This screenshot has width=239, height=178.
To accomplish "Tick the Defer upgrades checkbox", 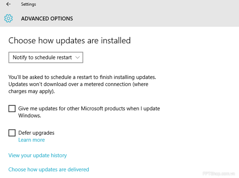I will pos(12,133).
